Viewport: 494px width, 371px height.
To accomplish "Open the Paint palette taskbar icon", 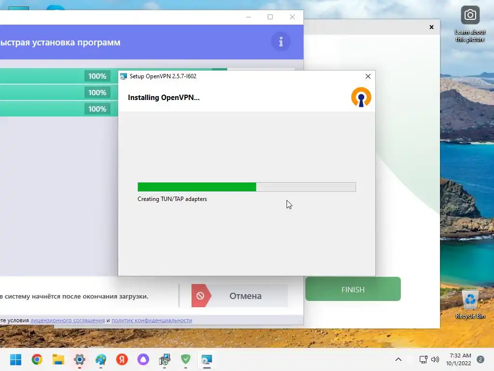I will coord(101,359).
